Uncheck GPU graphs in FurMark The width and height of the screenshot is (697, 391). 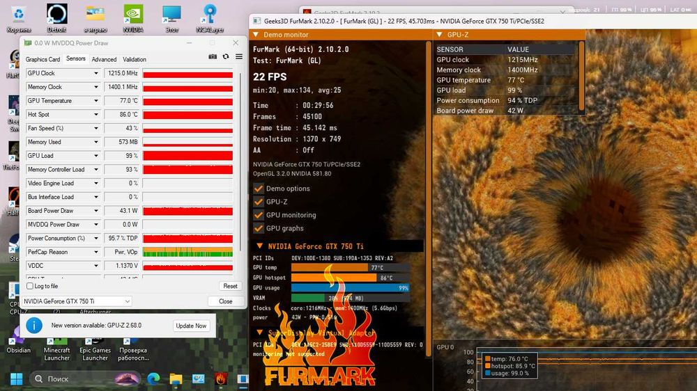[259, 229]
